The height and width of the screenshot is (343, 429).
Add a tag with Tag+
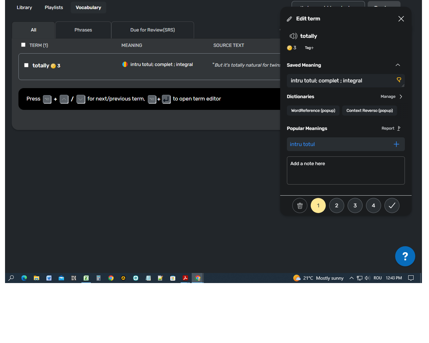[309, 48]
